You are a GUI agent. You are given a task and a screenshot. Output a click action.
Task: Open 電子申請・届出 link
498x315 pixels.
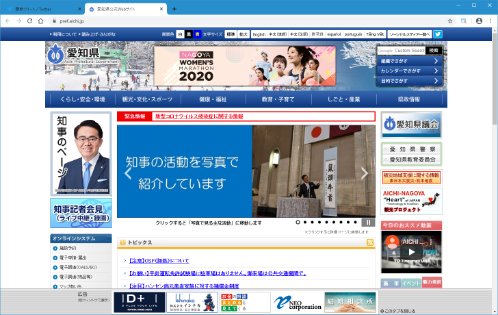(73, 257)
